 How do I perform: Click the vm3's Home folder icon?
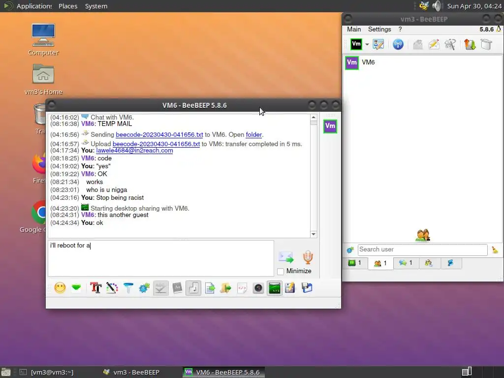(x=43, y=79)
